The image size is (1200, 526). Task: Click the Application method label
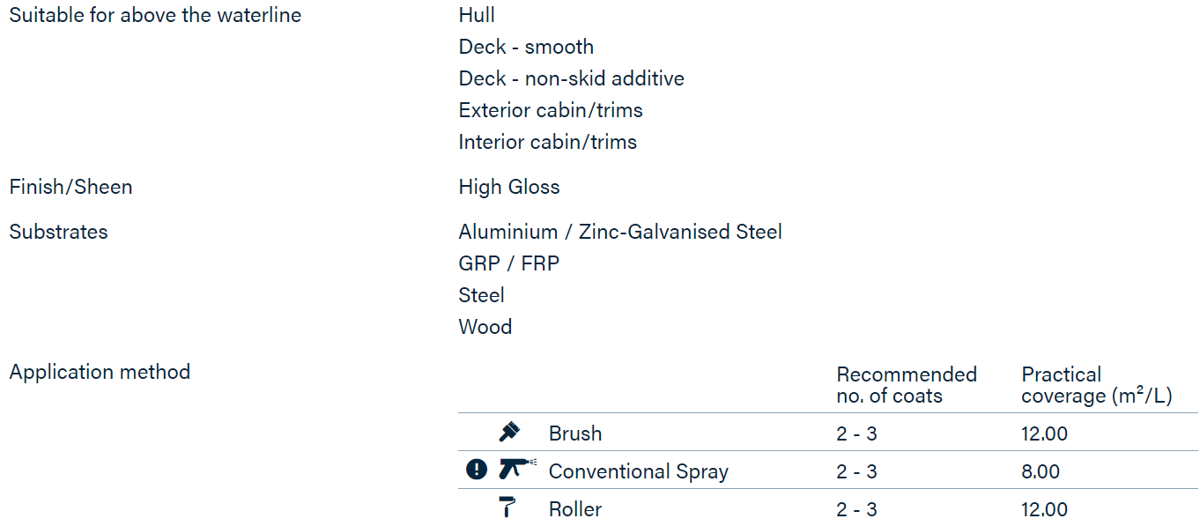[x=100, y=372]
